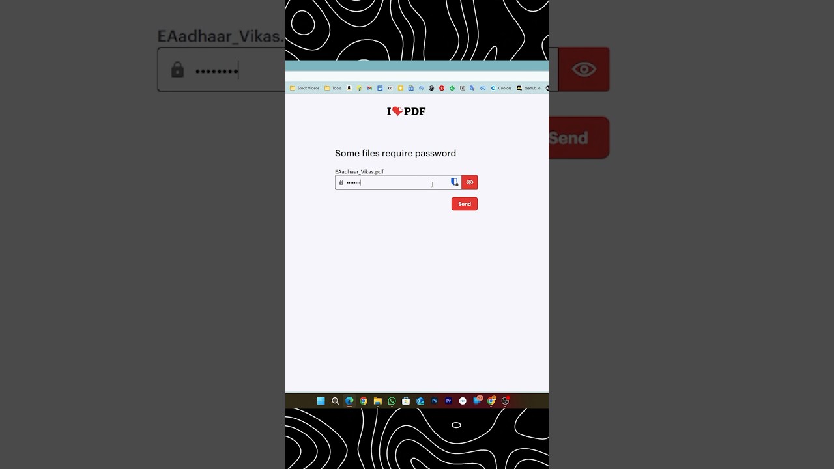The image size is (834, 469).
Task: Click the 'Some files require password' heading
Action: coord(395,154)
